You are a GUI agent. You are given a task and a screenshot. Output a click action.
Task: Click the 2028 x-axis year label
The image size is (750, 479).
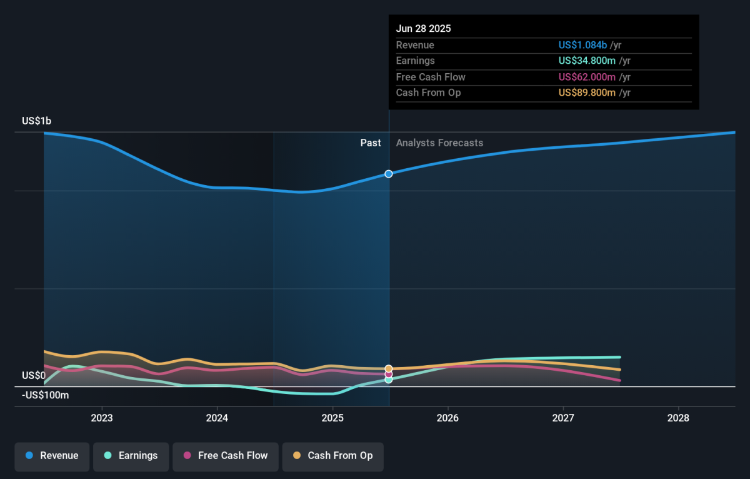click(679, 418)
